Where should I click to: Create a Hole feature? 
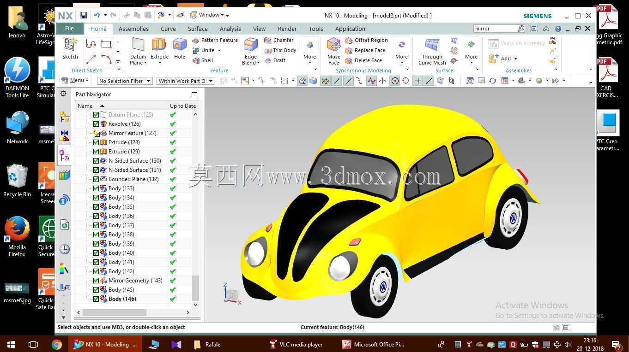pyautogui.click(x=180, y=49)
